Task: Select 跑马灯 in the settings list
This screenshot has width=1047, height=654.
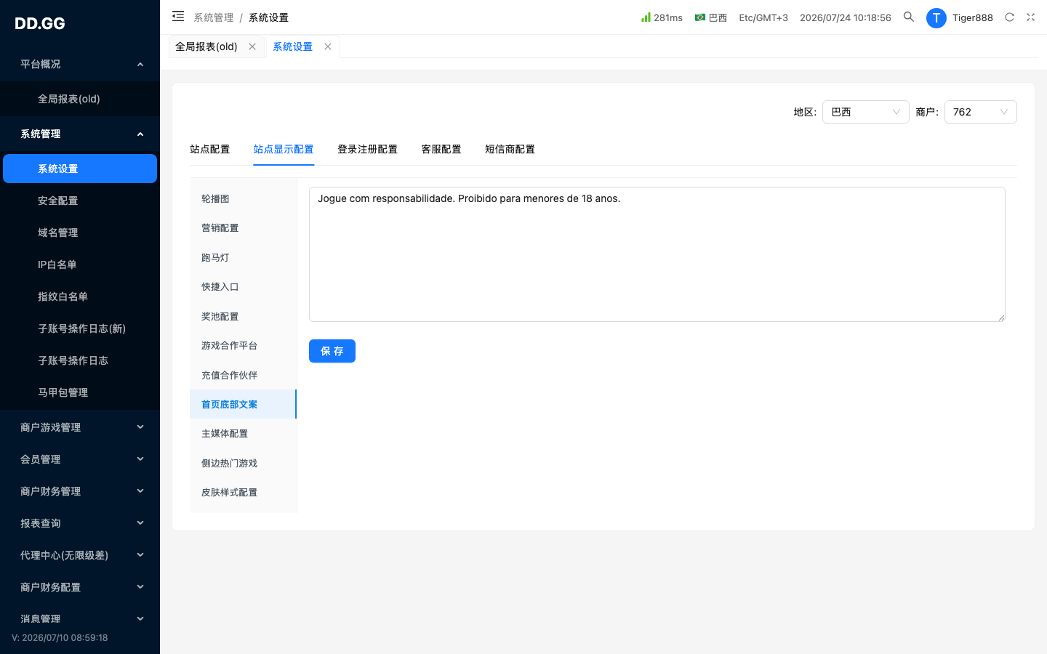Action: coord(243,257)
